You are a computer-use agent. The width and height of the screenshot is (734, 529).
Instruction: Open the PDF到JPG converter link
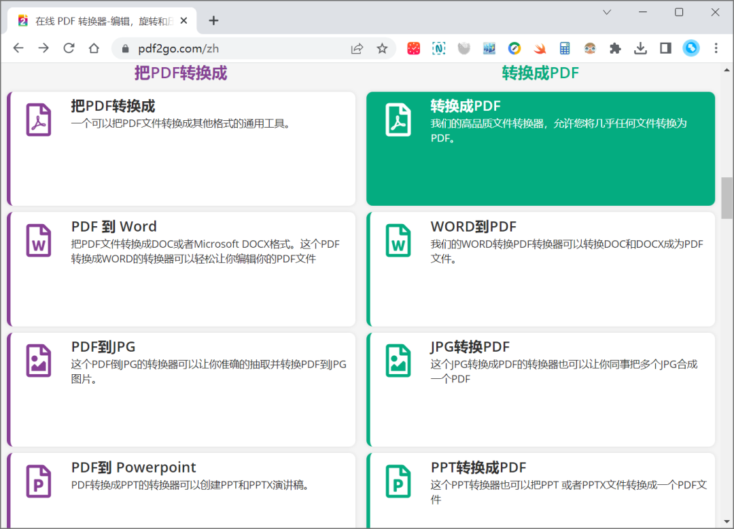(x=103, y=347)
